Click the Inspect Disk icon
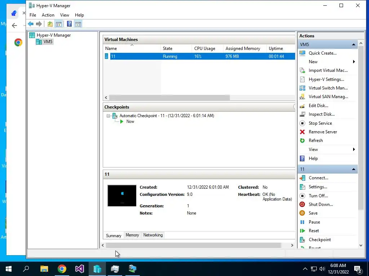The width and height of the screenshot is (369, 276). (x=302, y=114)
